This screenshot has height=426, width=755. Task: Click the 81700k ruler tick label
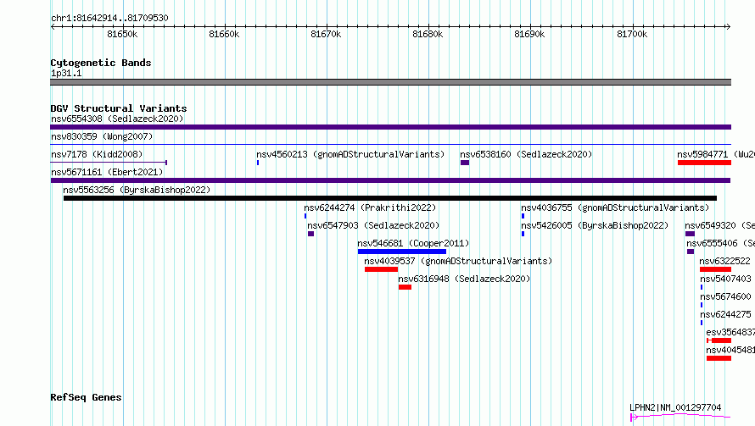(632, 34)
